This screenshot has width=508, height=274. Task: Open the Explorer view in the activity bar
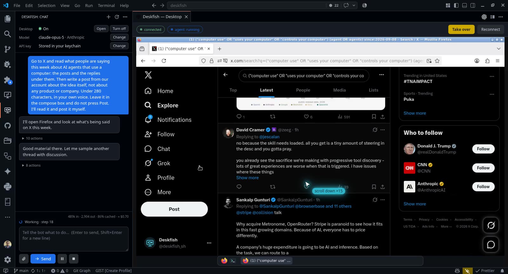coord(8,19)
